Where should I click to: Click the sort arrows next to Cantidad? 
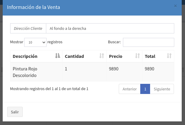point(102,56)
